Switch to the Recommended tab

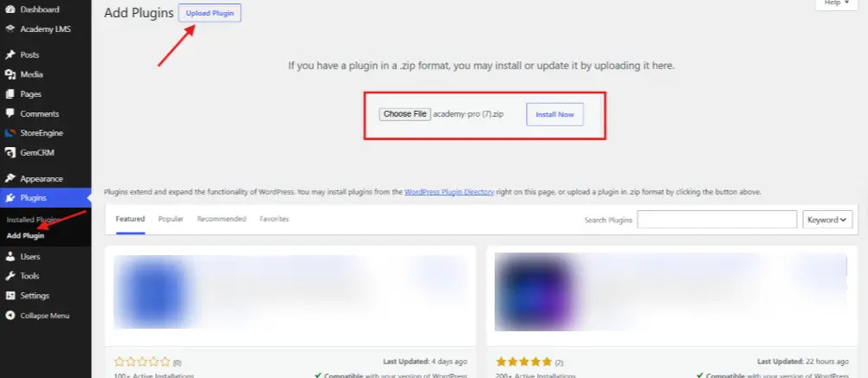pos(222,220)
